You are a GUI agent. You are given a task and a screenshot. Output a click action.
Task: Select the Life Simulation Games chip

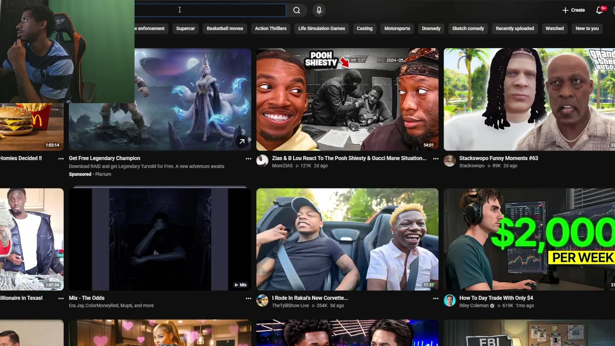(x=321, y=28)
